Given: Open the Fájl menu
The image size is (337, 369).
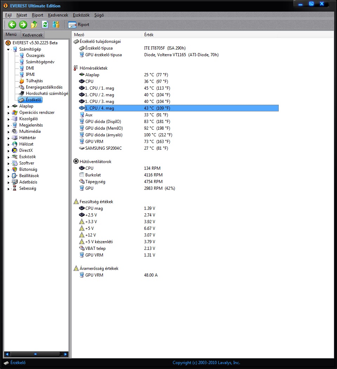Looking at the screenshot, I should 8,15.
